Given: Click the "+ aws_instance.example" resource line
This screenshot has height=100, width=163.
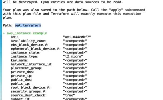Looking at the screenshot, I should click(x=25, y=33).
